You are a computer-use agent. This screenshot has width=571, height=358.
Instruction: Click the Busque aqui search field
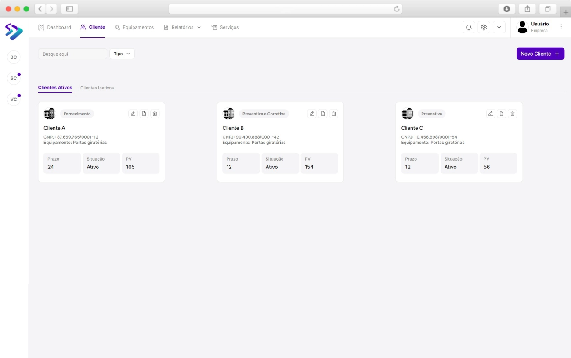point(72,54)
